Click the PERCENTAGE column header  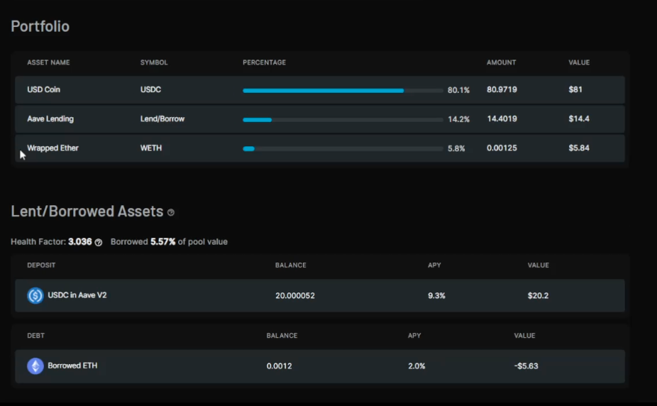pyautogui.click(x=264, y=62)
